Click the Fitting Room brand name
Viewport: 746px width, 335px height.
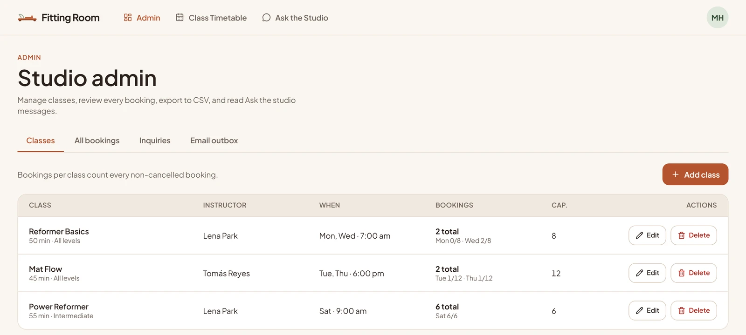(70, 18)
